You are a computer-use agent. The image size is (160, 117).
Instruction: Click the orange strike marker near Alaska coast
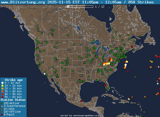point(15,17)
